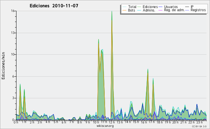Click the '0 h' x-axis tick label

pyautogui.click(x=16, y=122)
